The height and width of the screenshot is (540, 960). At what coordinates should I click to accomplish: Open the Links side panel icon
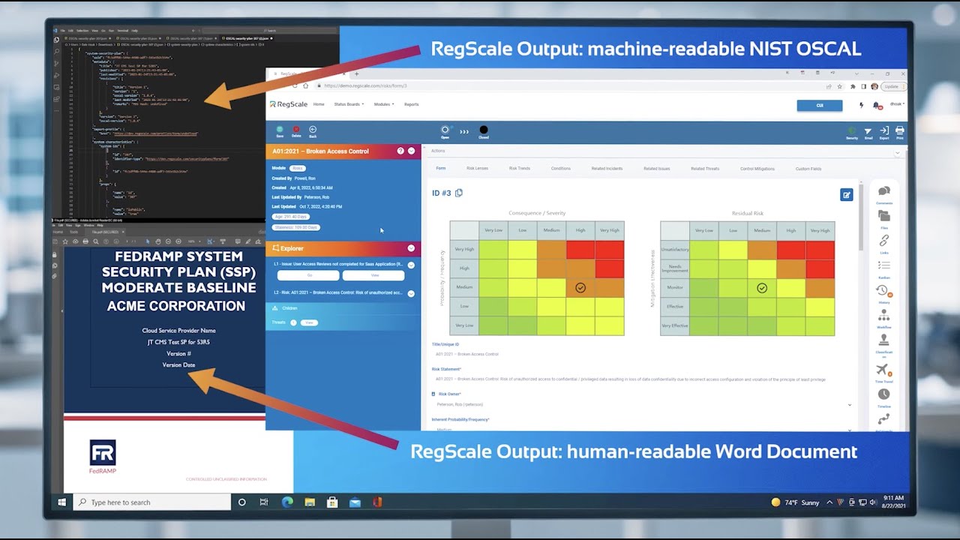pos(884,241)
